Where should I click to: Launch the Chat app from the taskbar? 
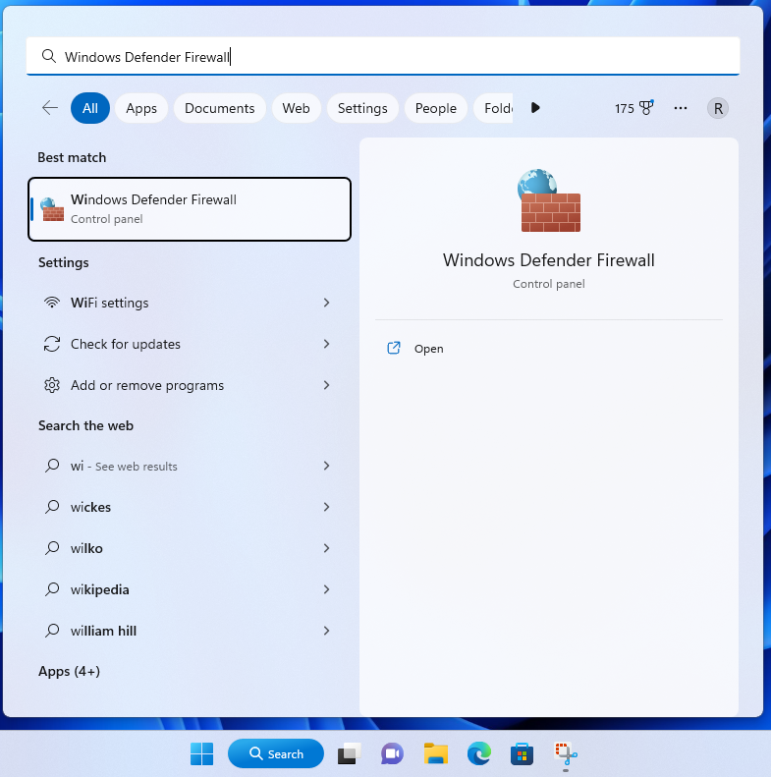click(x=392, y=753)
